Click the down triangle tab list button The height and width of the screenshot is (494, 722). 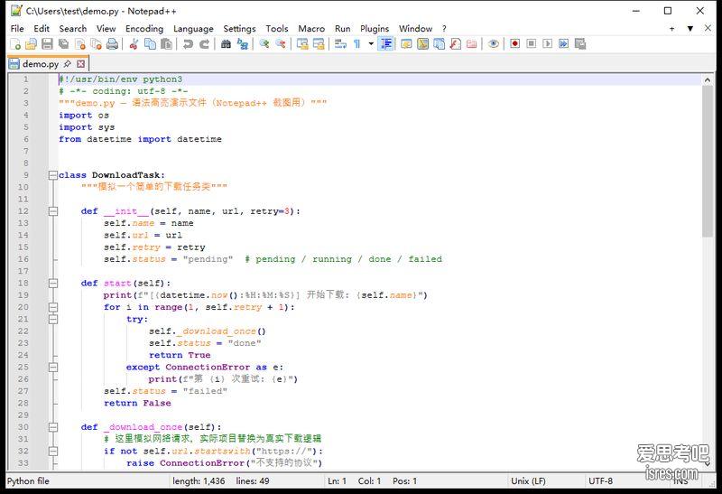(x=690, y=29)
